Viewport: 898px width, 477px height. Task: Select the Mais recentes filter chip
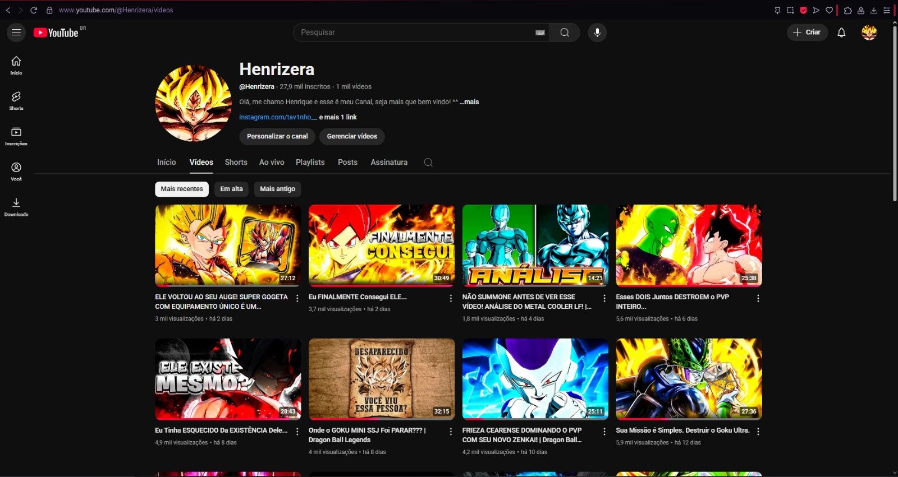(182, 189)
